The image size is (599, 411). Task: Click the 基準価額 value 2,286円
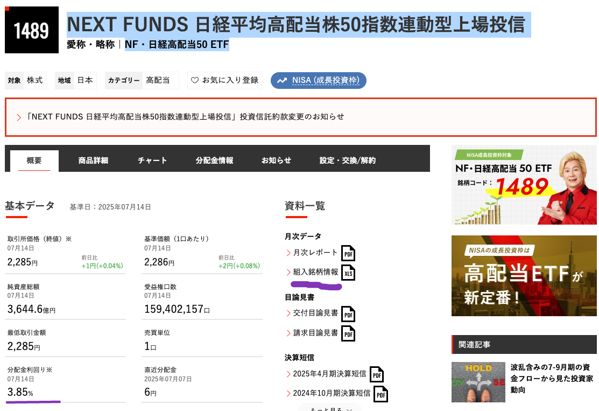[159, 262]
